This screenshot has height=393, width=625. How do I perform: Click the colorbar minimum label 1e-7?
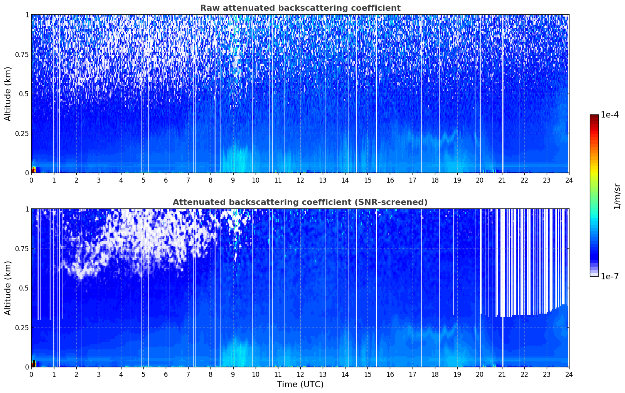(610, 277)
